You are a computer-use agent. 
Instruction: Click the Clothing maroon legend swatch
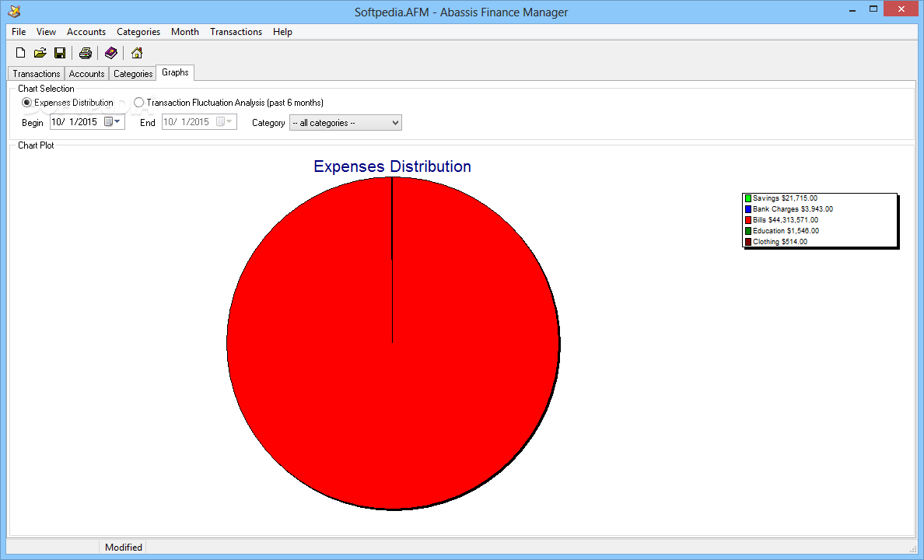[747, 242]
